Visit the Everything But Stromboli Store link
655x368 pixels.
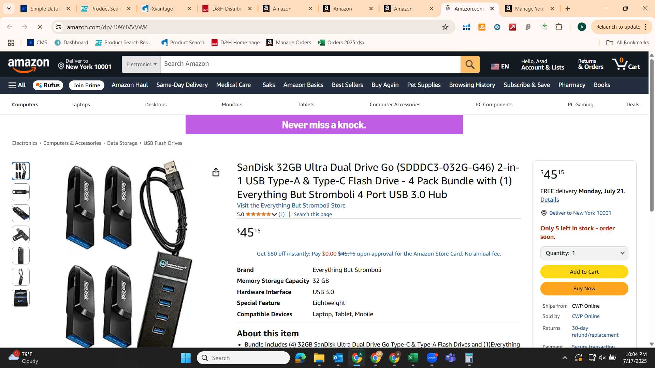[x=291, y=205]
